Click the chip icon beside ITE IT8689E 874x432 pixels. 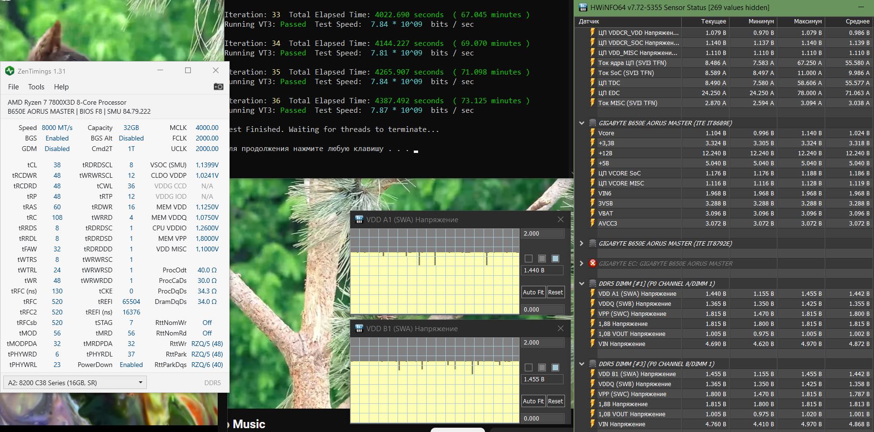593,123
